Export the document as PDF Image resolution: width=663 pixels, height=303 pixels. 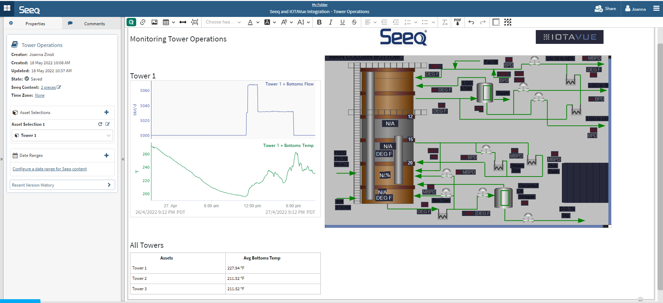(457, 22)
